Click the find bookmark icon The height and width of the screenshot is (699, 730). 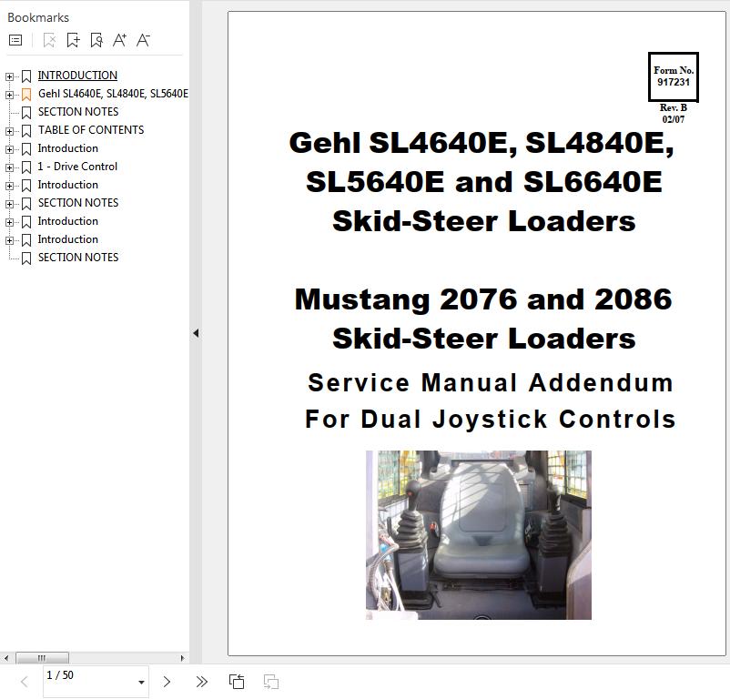coord(96,40)
